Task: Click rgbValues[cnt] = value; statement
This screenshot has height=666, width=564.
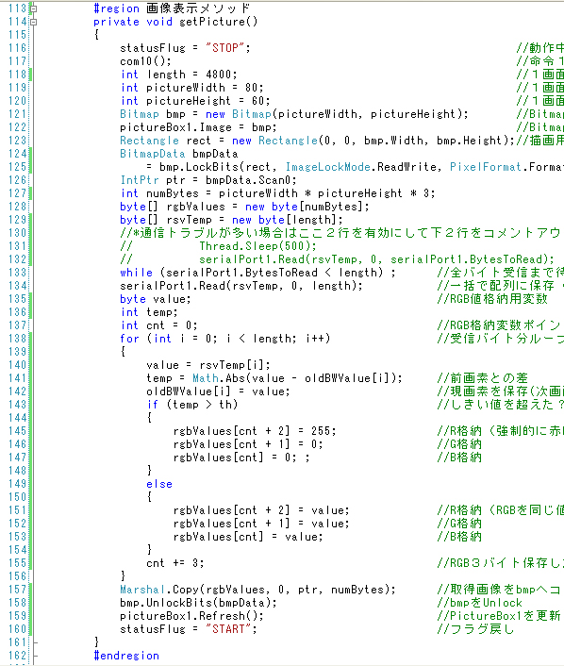Action: click(248, 537)
